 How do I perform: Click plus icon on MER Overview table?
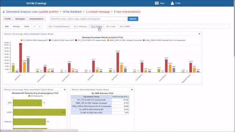click(x=132, y=89)
